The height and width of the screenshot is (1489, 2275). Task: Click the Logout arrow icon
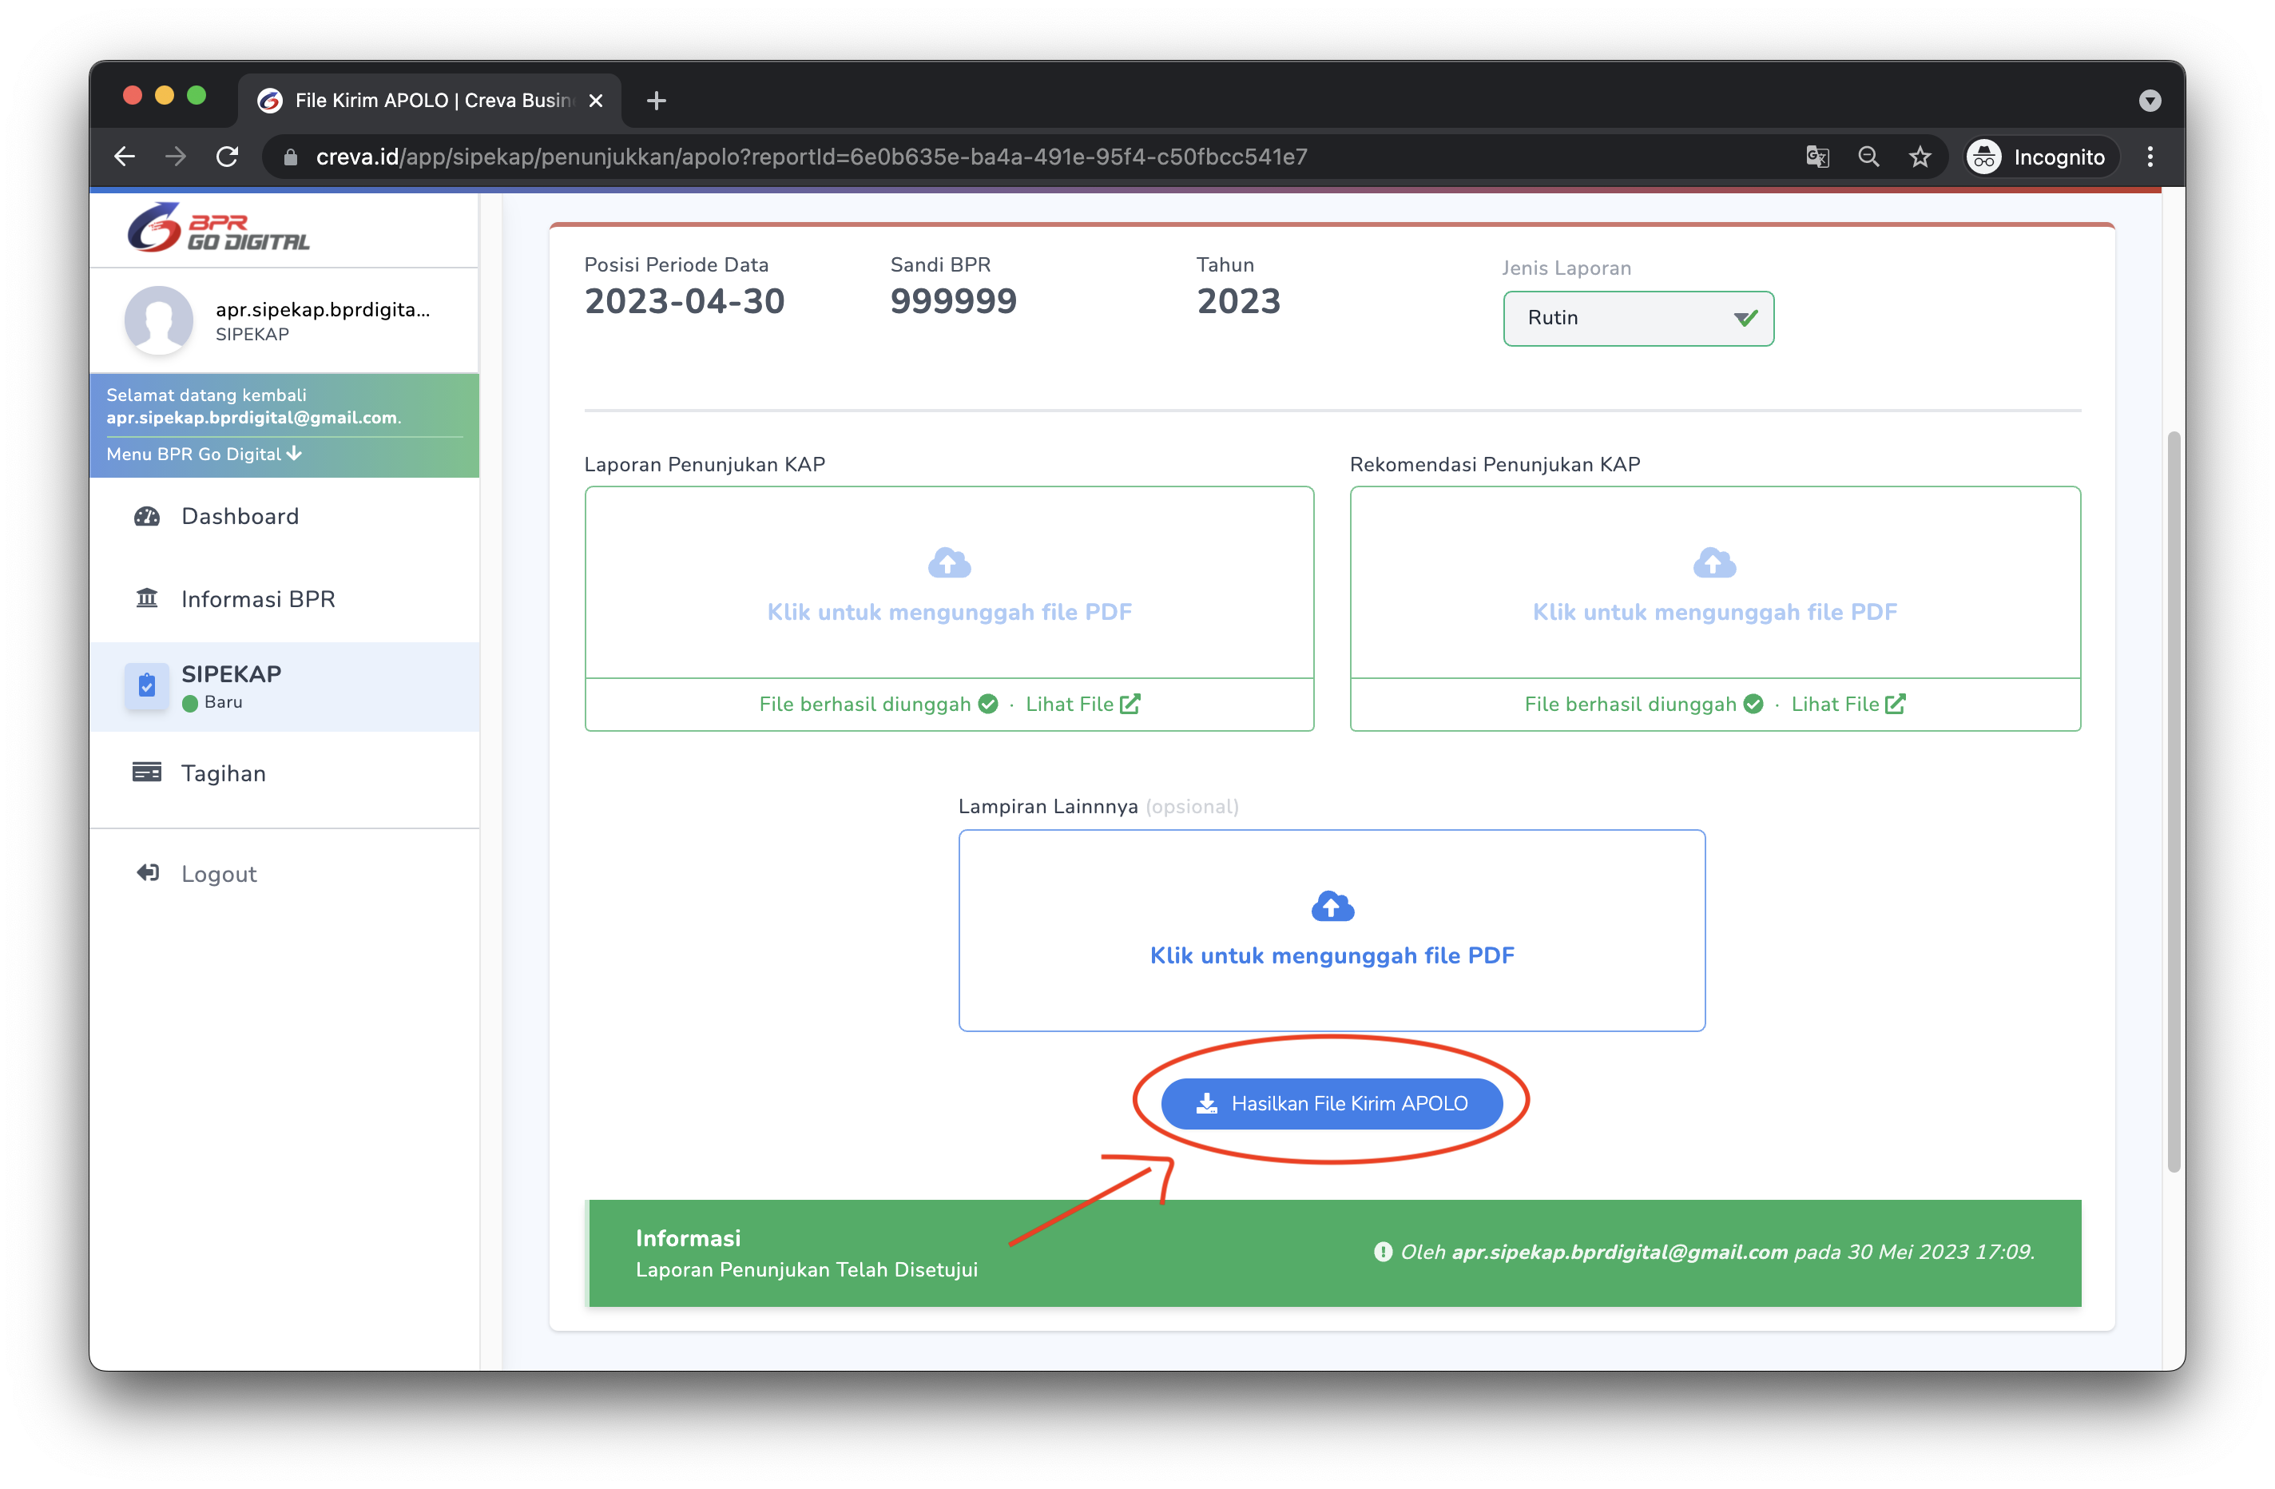(147, 872)
